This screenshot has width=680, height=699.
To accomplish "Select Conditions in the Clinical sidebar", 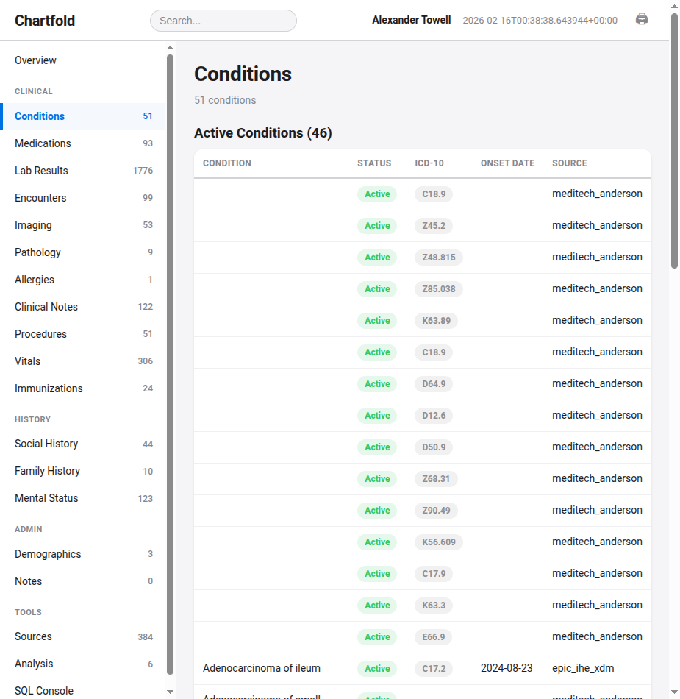I will tap(40, 116).
